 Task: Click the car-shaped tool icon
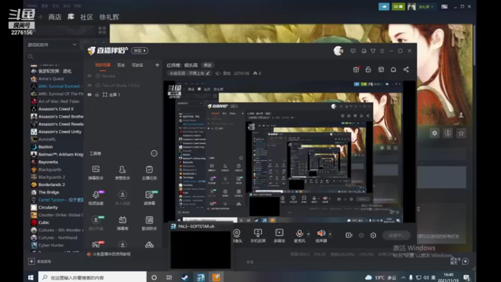[x=149, y=245]
